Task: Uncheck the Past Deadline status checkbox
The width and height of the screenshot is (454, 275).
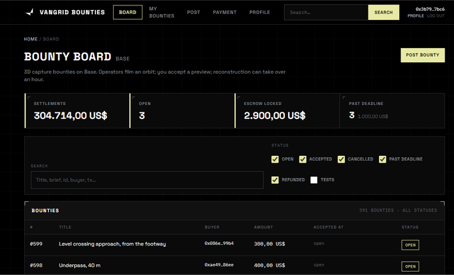Action: pos(382,159)
